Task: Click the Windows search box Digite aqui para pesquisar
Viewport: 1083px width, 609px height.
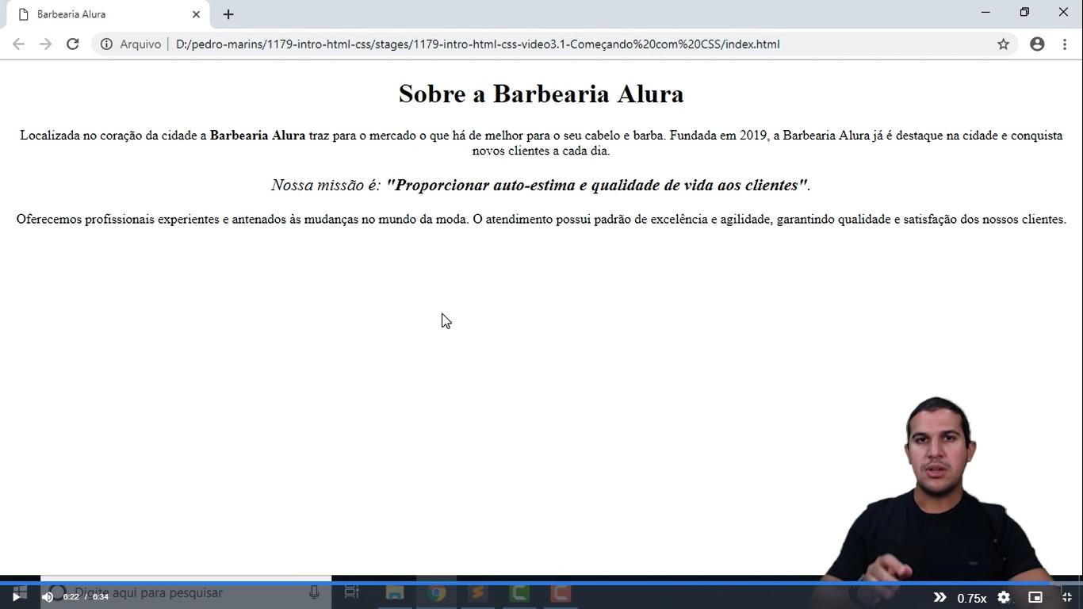Action: 186,592
